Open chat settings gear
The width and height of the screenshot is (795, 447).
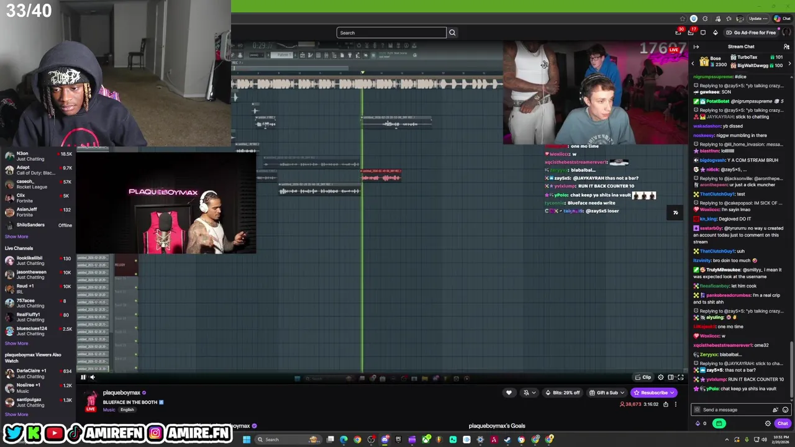pos(768,423)
